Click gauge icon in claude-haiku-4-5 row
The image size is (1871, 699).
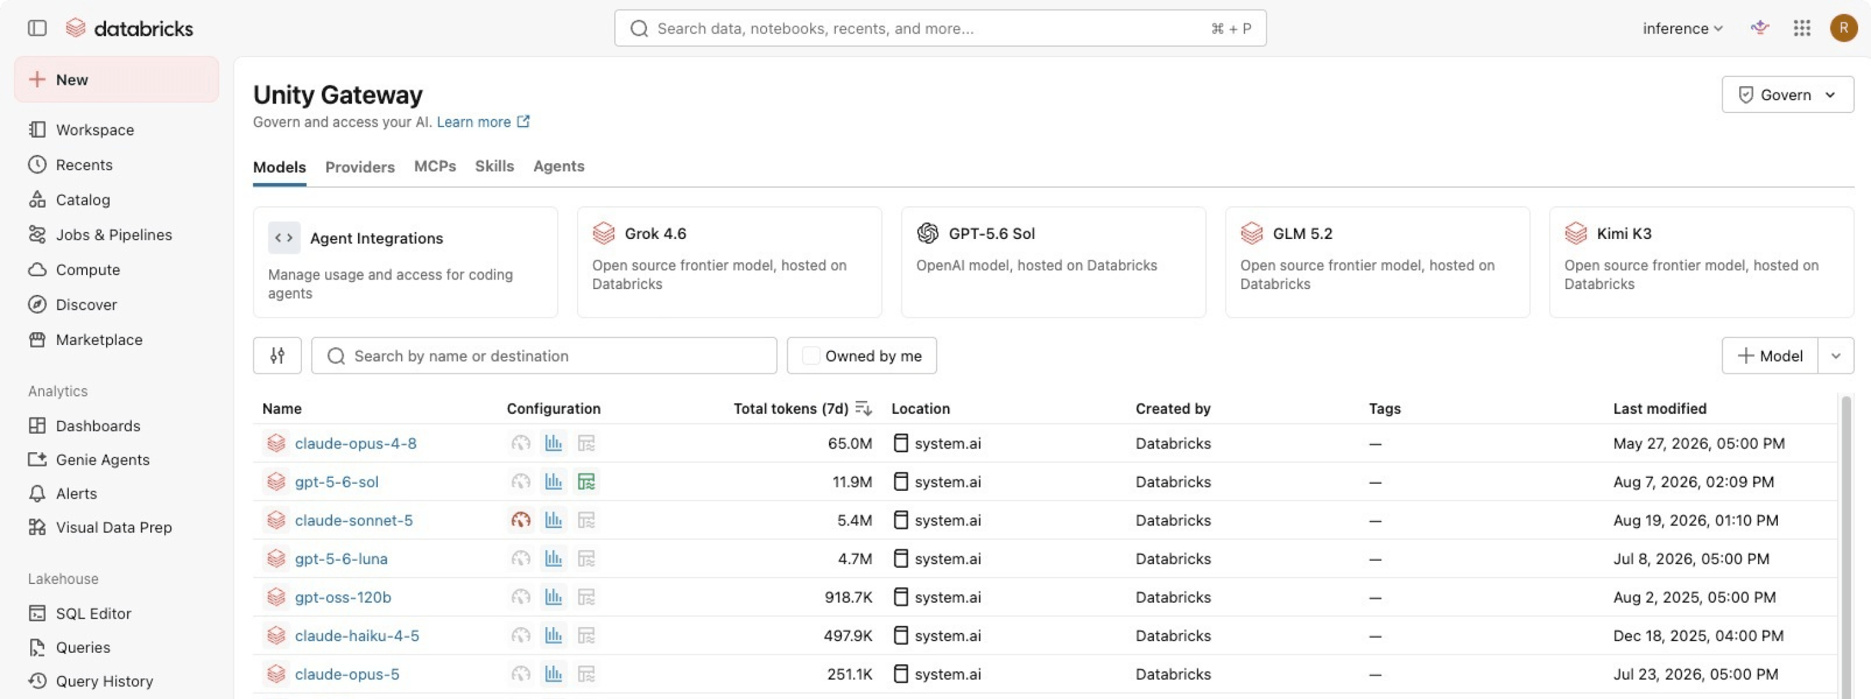coord(521,636)
